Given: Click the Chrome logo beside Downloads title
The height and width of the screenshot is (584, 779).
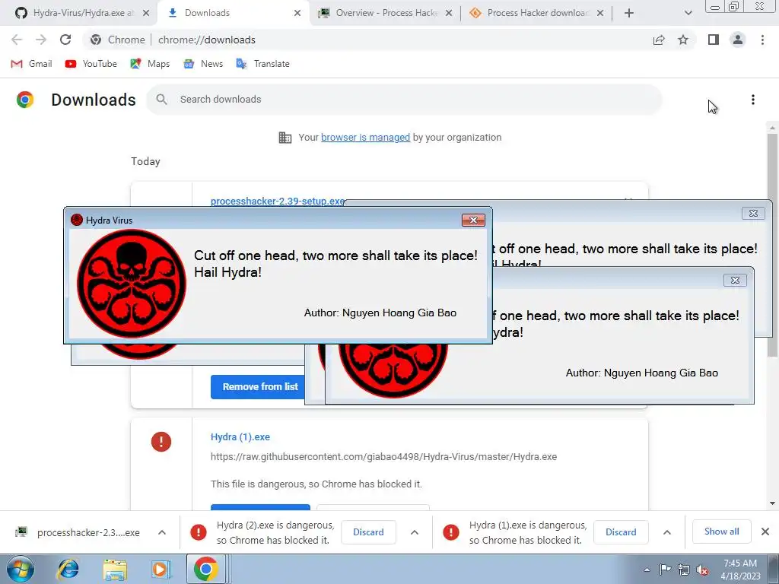Looking at the screenshot, I should 25,100.
